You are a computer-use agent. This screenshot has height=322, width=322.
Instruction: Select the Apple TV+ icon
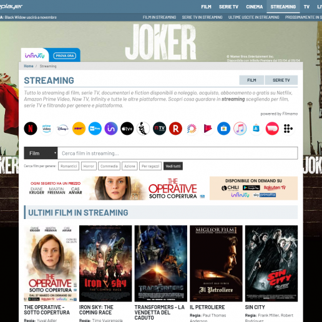(127, 129)
